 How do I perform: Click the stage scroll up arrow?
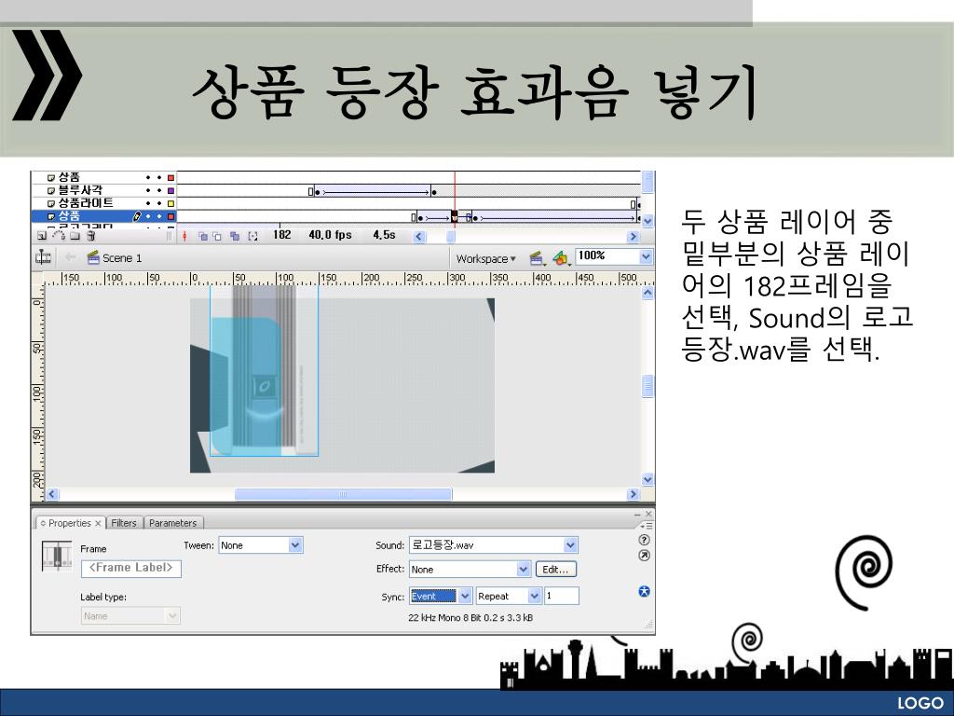[x=648, y=293]
